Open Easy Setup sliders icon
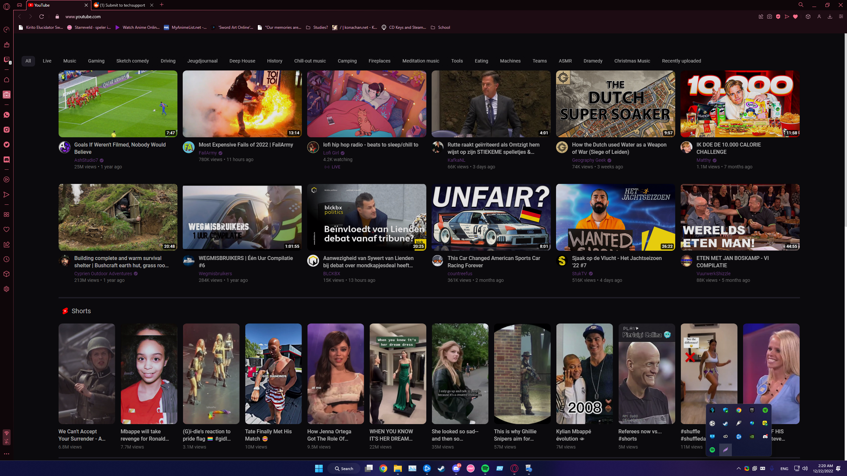Screen dimensions: 847x476 point(841,17)
